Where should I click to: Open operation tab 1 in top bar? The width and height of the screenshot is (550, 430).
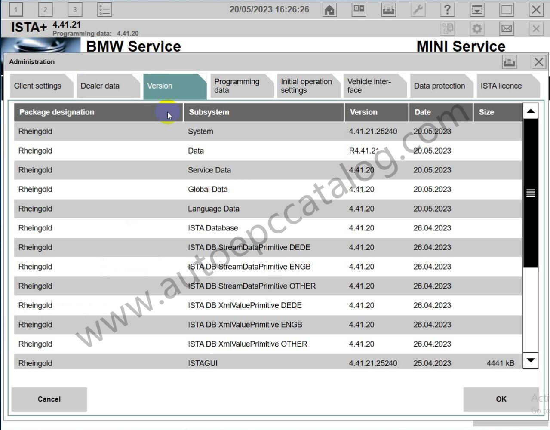point(16,9)
